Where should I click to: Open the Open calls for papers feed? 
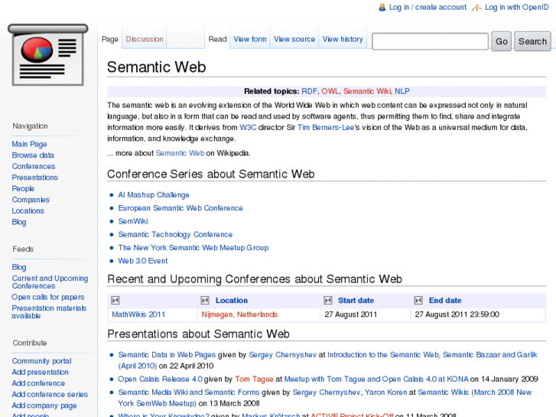point(48,297)
